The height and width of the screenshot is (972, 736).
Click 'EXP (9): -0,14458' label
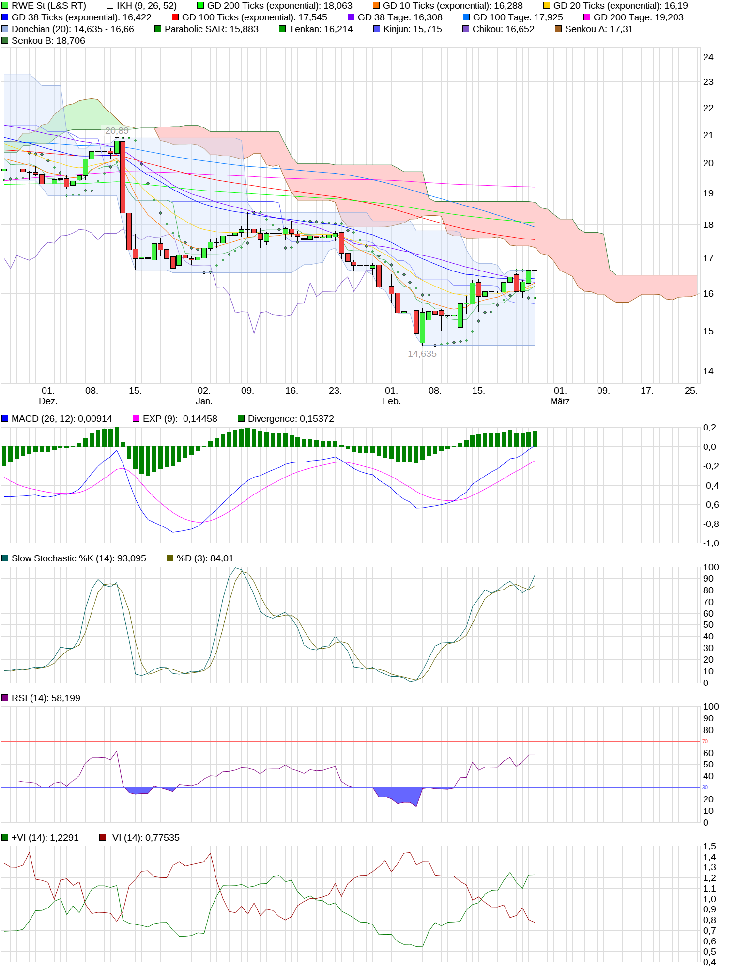coord(180,419)
